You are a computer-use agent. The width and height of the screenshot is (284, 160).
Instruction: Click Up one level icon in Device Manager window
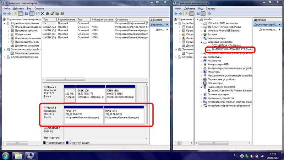pyautogui.click(x=187, y=14)
